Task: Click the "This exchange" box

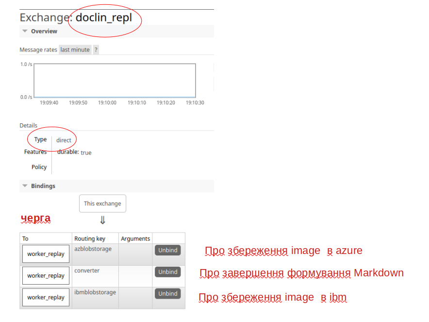Action: point(102,203)
